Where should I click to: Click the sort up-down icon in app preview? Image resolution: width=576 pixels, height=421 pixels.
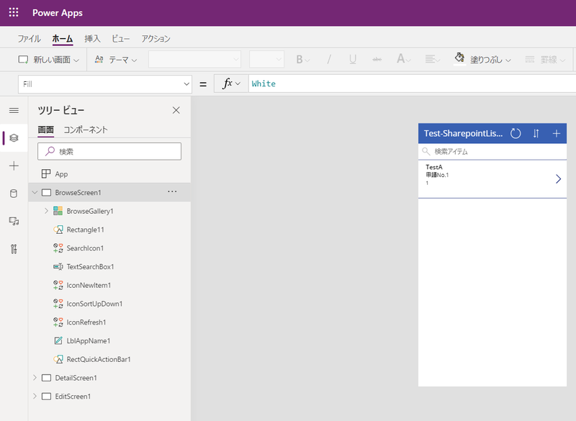[x=536, y=133]
